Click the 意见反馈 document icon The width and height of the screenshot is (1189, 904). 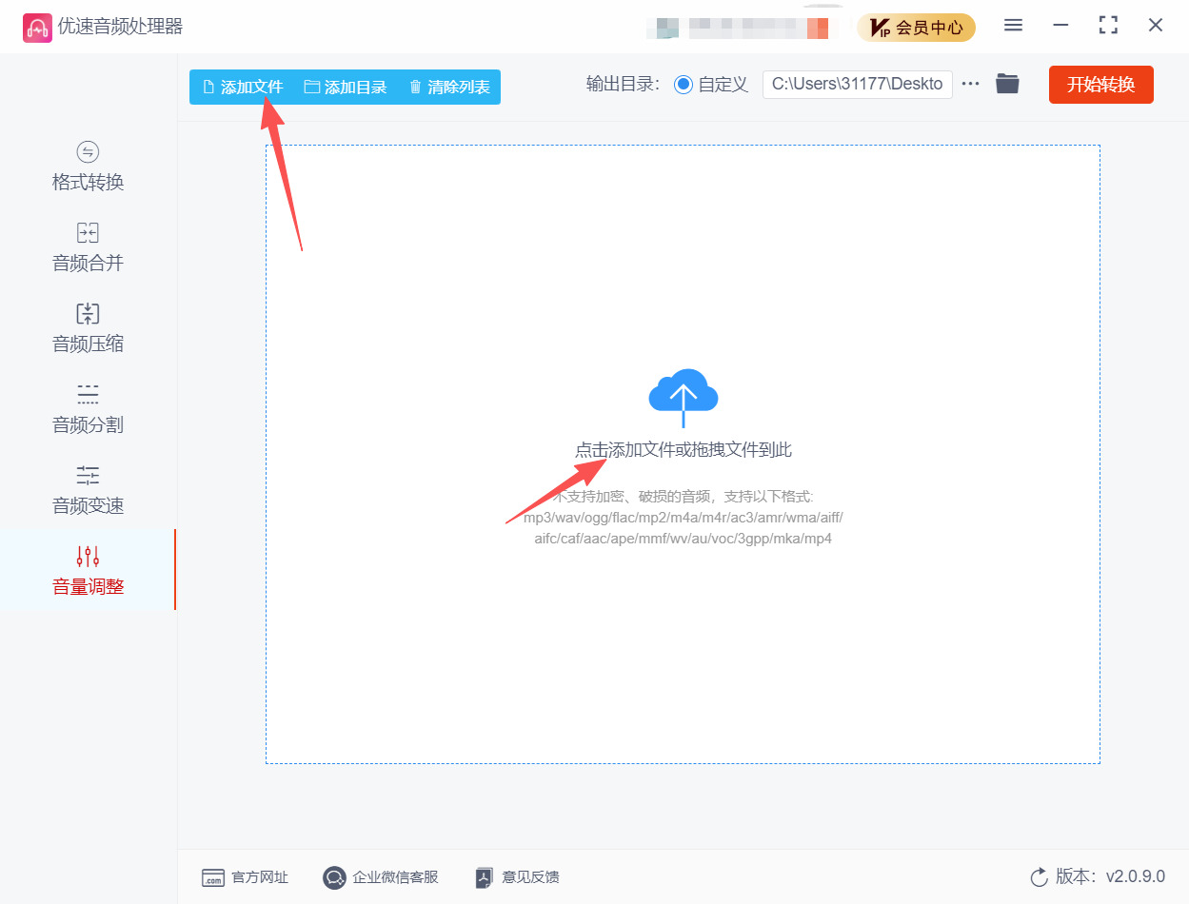click(x=485, y=877)
